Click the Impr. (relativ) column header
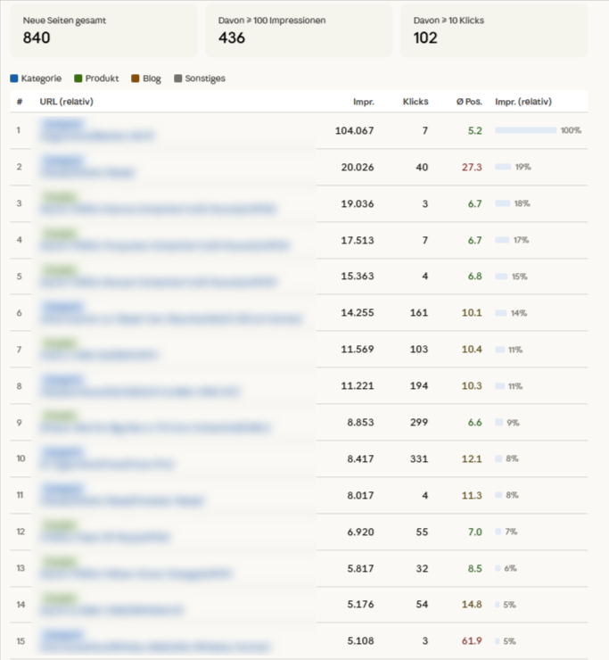Viewport: 609px width, 660px height. [x=523, y=102]
